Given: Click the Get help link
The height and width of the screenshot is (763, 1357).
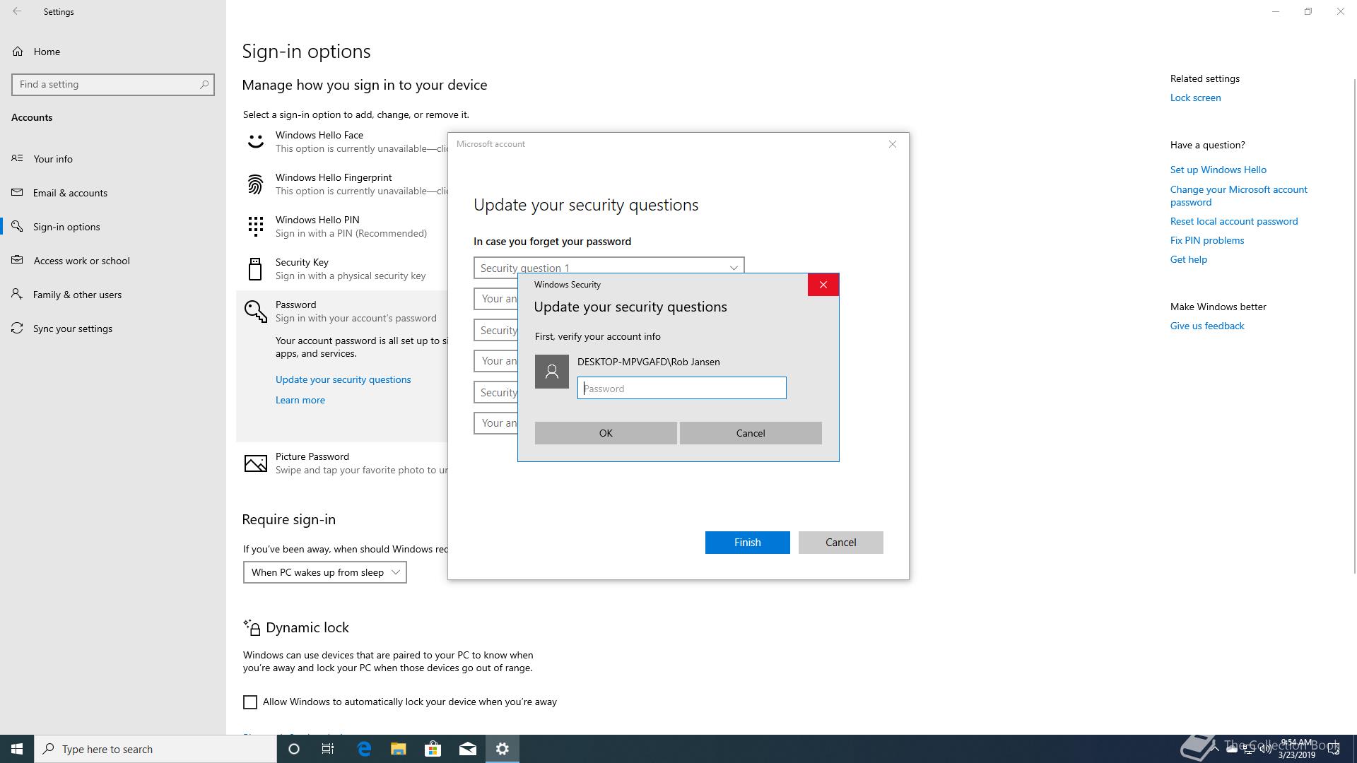Looking at the screenshot, I should coord(1189,259).
